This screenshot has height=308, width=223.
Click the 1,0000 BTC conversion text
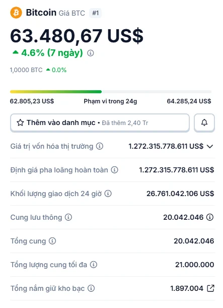point(26,70)
